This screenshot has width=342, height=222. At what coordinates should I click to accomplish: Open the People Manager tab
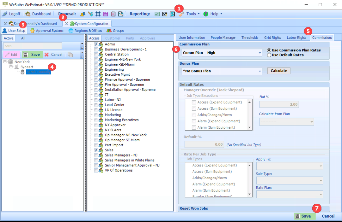(223, 38)
